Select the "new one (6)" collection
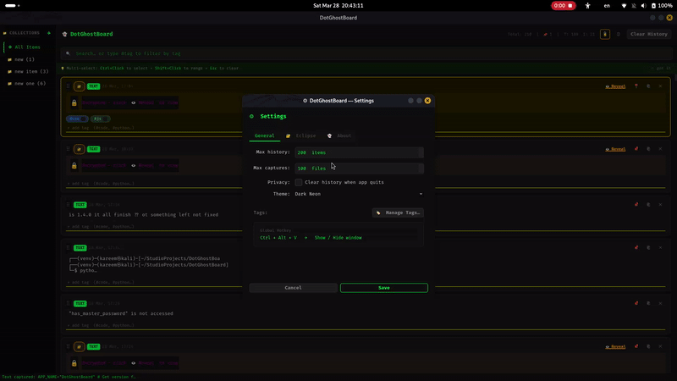This screenshot has width=677, height=381. coord(29,83)
